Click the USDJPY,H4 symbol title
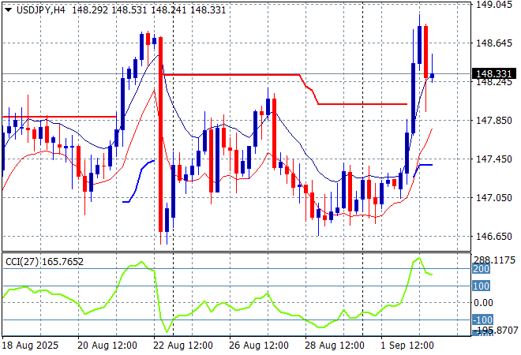521x355 pixels. point(39,9)
